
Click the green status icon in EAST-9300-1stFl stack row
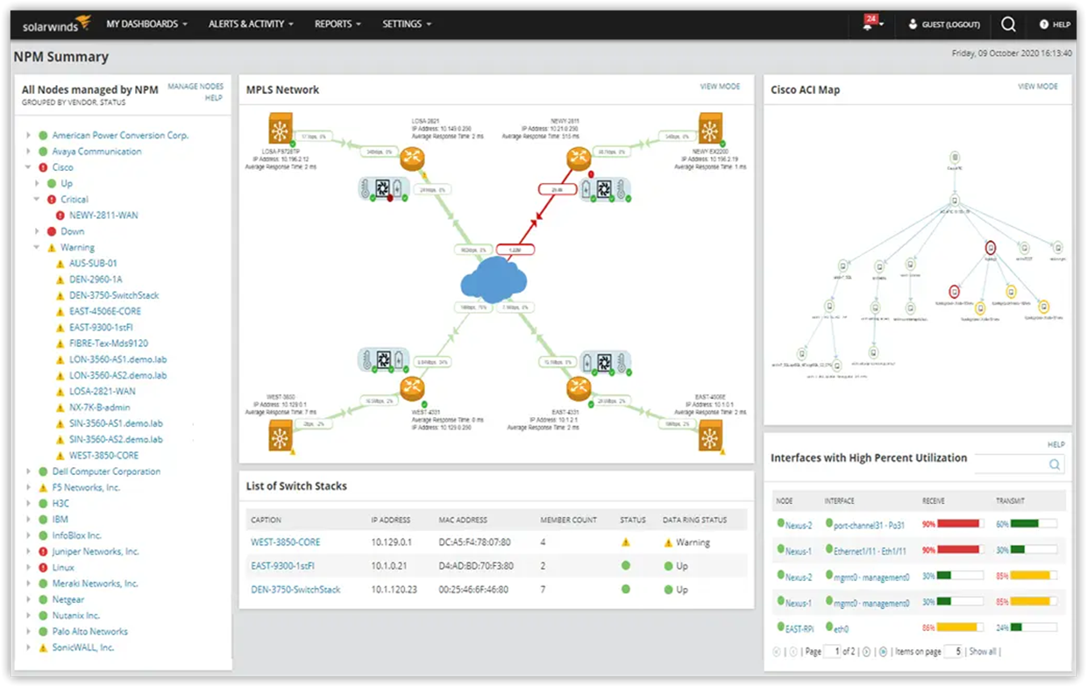(626, 566)
